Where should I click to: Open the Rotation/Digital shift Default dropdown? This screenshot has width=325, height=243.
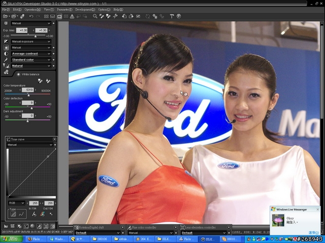click(97, 233)
